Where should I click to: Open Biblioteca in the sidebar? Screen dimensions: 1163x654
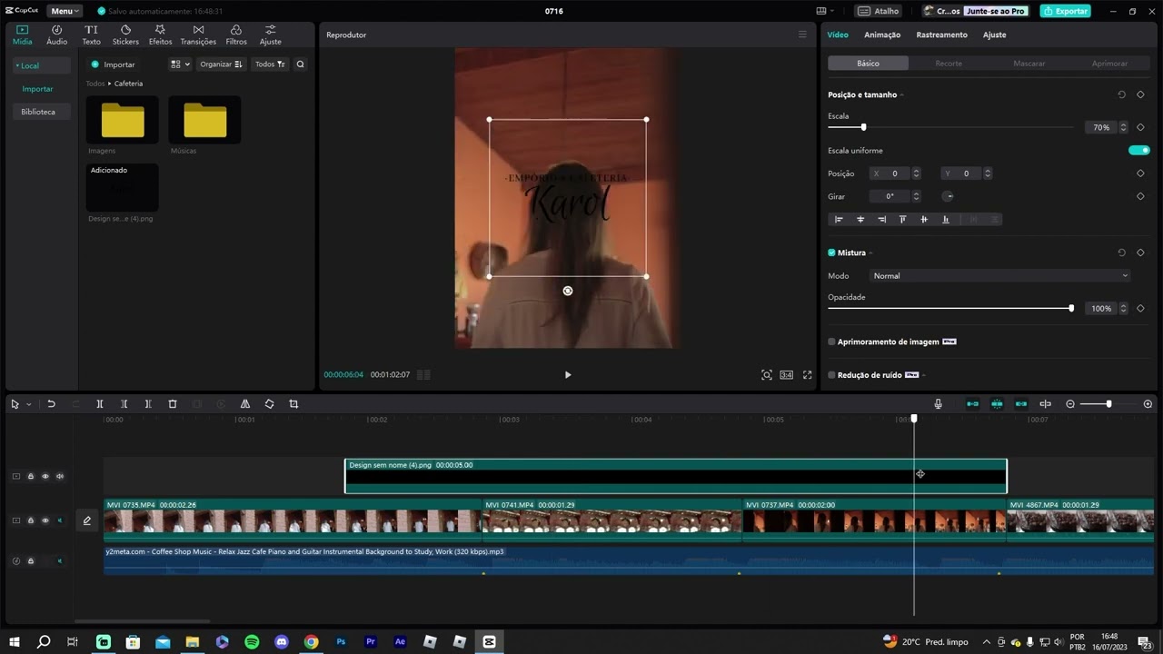pos(38,112)
